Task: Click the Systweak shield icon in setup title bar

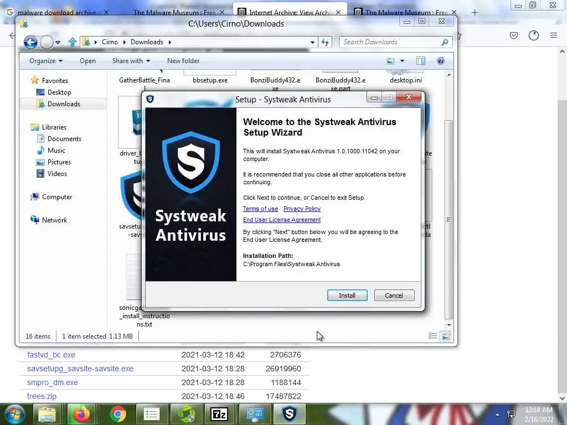Action: tap(150, 99)
